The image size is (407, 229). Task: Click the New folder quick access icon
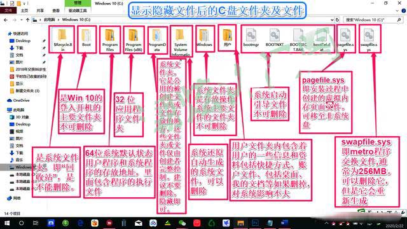[18, 4]
